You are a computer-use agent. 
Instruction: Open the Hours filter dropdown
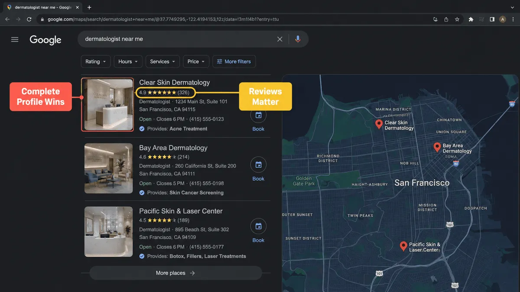128,61
